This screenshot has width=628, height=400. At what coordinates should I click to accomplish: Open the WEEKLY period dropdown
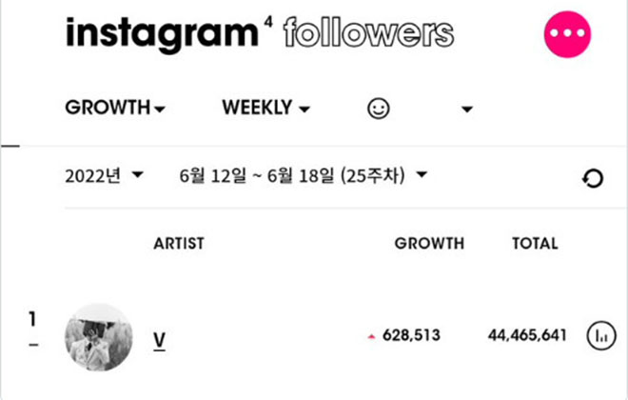pos(266,108)
